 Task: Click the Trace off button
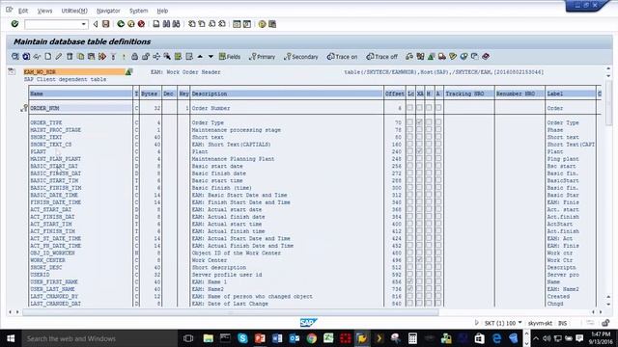382,57
